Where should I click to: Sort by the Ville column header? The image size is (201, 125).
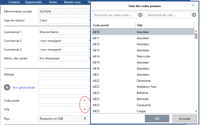click(x=165, y=25)
